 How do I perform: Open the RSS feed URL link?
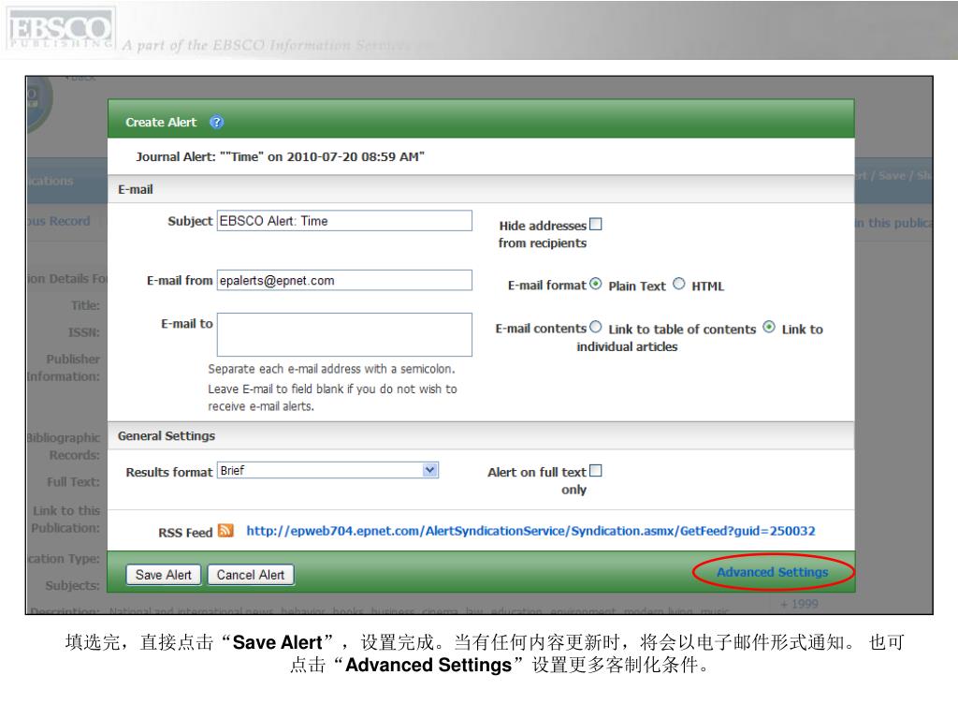click(530, 531)
